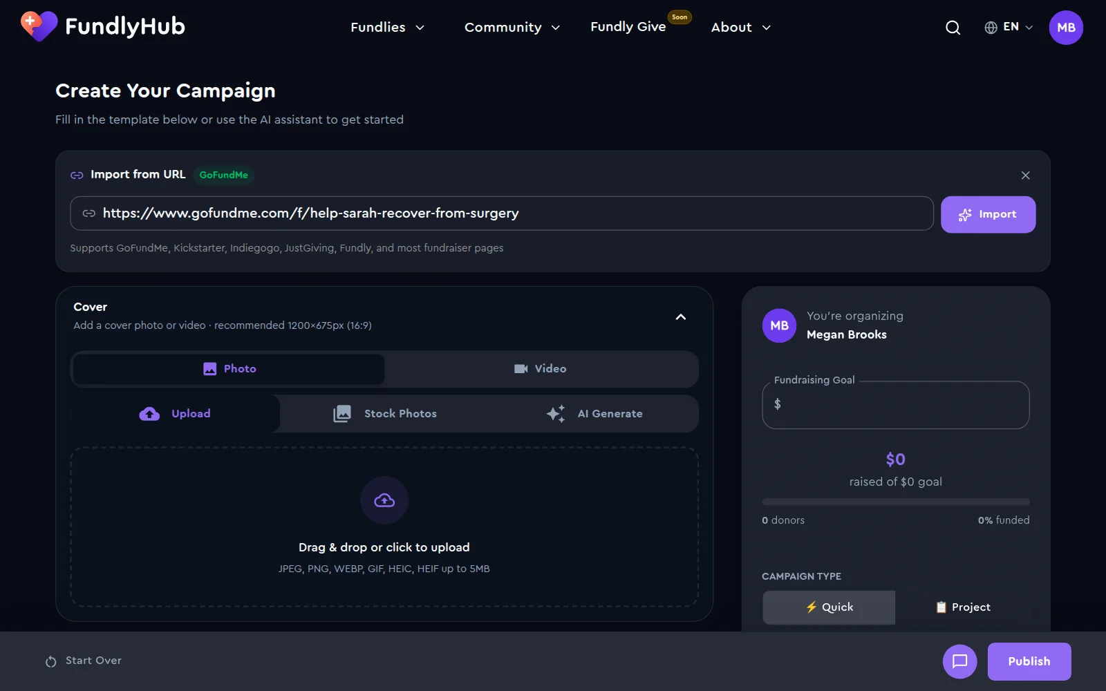The height and width of the screenshot is (691, 1106).
Task: Switch to the AI Generate tab
Action: click(594, 414)
